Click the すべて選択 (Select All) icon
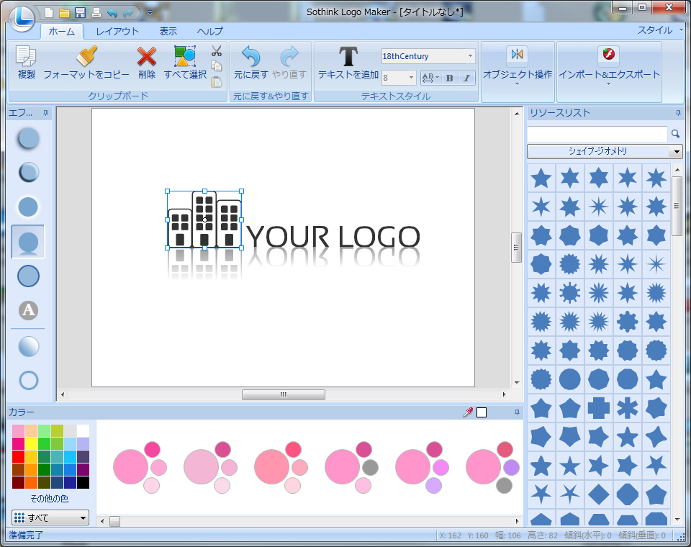691x547 pixels. 185,57
